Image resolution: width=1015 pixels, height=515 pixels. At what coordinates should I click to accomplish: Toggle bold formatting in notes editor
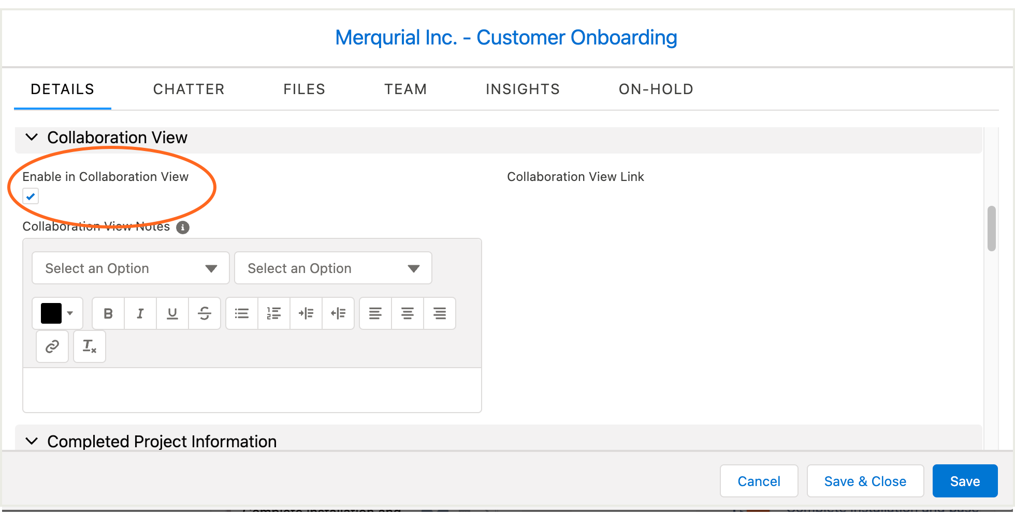point(108,313)
